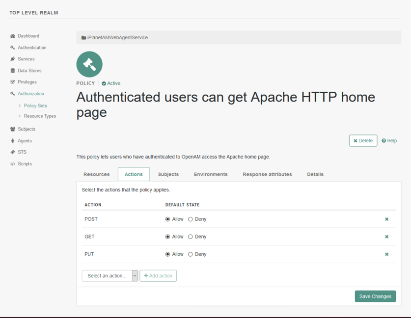Screen dimensions: 411x318
Task: Click the policy gavel icon
Action: pos(89,64)
